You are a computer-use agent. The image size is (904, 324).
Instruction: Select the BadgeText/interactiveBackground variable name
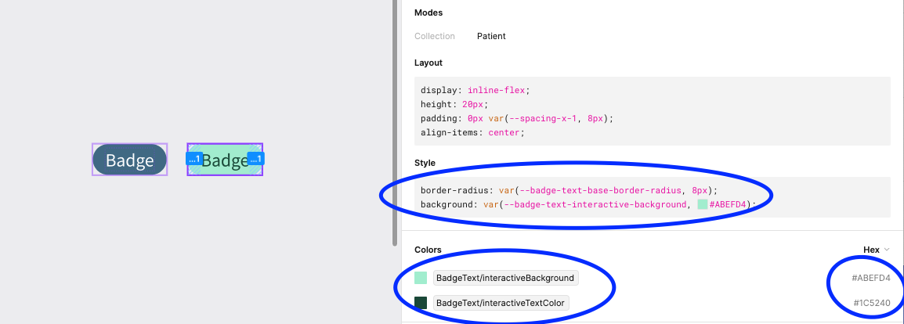pos(505,278)
